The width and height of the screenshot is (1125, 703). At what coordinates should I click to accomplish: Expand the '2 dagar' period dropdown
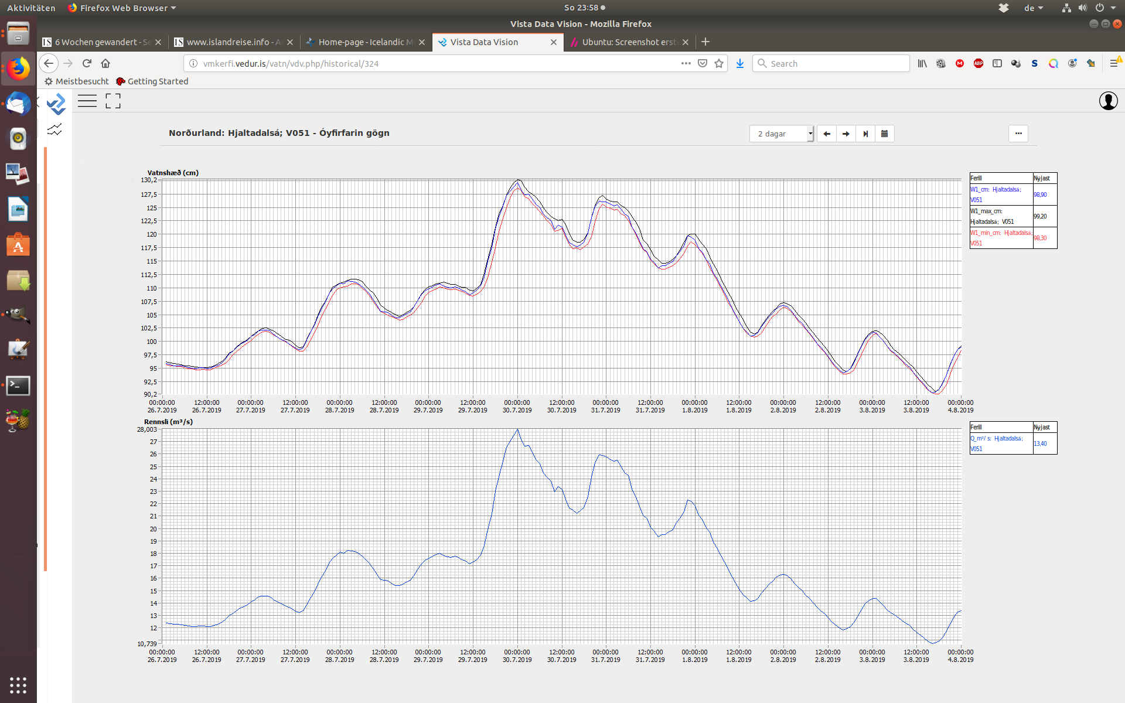coord(782,134)
